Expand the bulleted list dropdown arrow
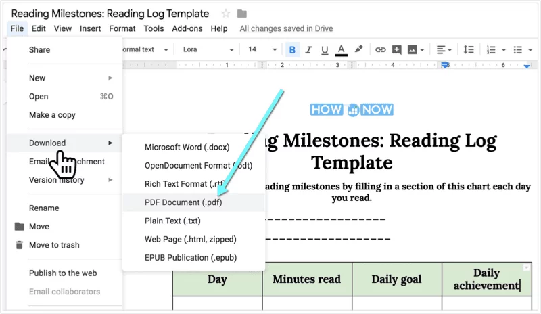The height and width of the screenshot is (314, 541). click(x=530, y=50)
